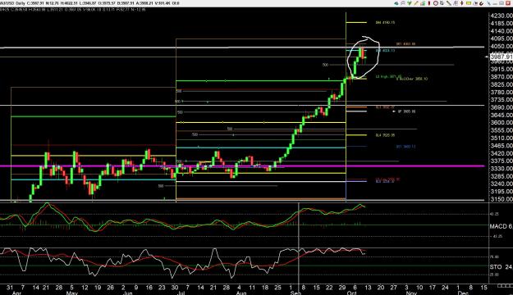Click the 3510.00 price axis label
This screenshot has height=295, width=513.
click(502, 138)
